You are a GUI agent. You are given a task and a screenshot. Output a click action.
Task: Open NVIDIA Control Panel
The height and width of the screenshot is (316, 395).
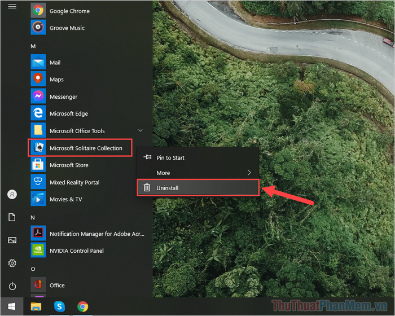[87, 251]
